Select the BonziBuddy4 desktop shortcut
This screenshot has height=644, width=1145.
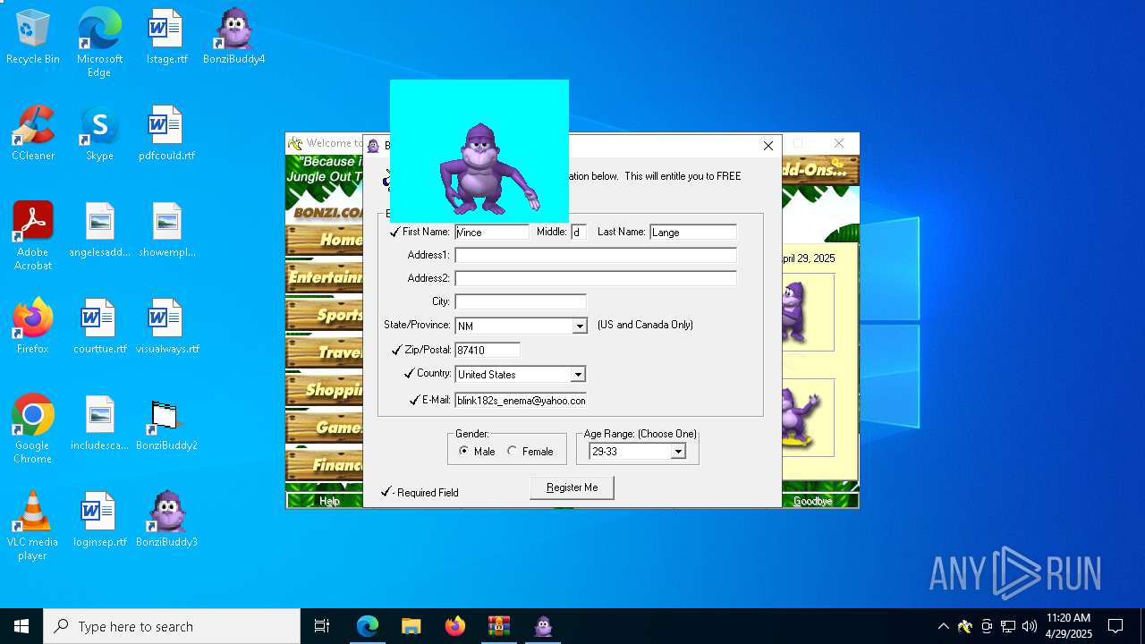233,38
